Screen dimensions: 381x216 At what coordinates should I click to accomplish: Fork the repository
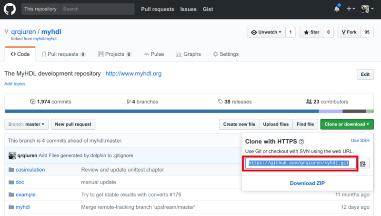pos(349,32)
